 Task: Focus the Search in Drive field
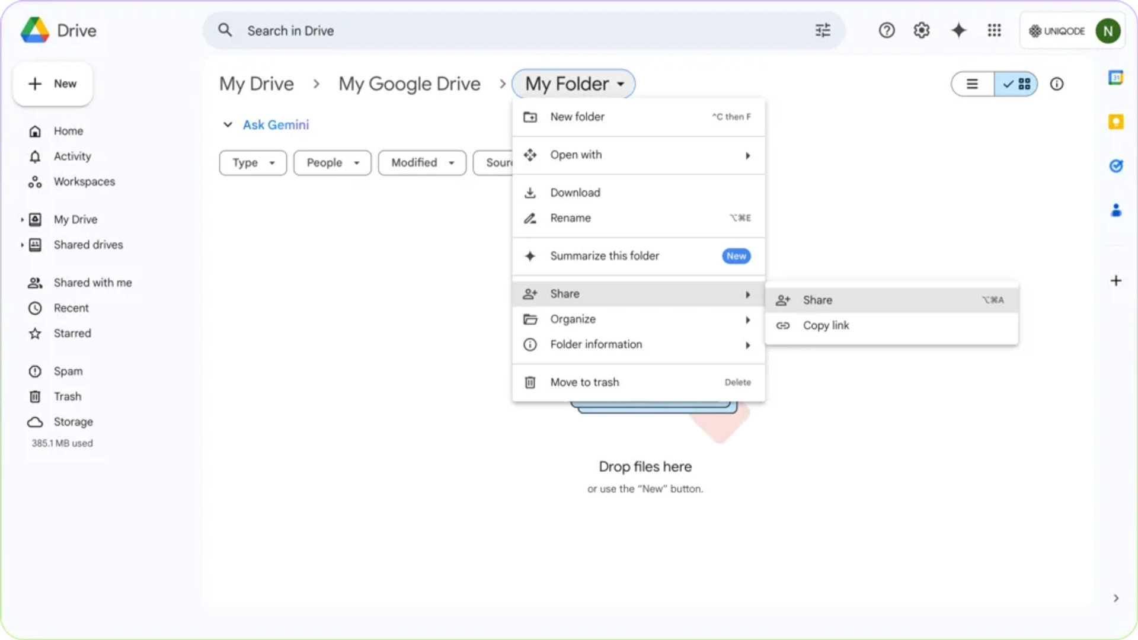[524, 30]
